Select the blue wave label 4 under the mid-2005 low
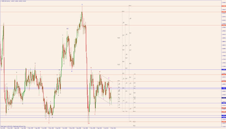This screenshot has width=226, height=129. click(x=72, y=71)
